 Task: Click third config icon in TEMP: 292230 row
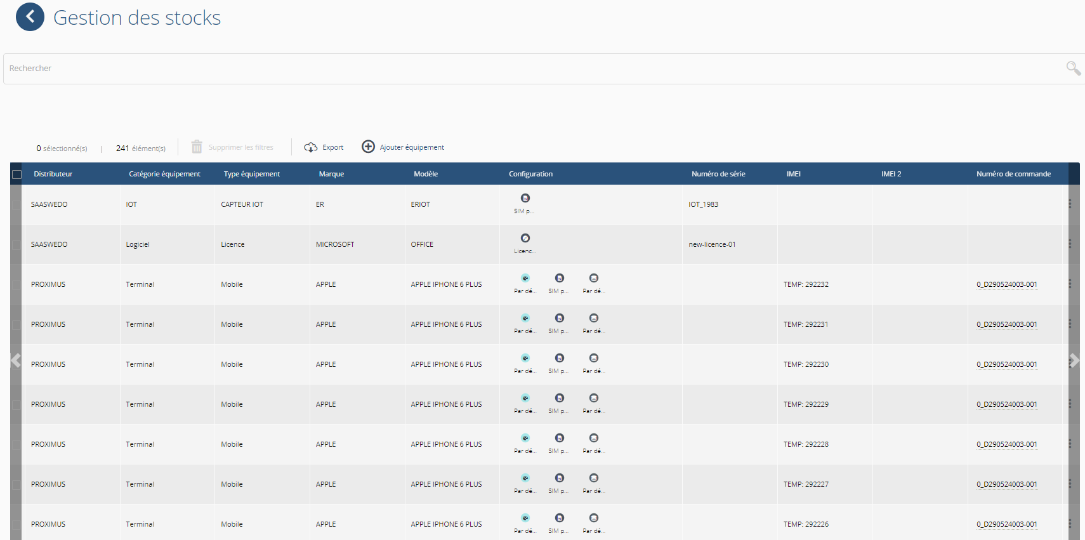click(594, 358)
